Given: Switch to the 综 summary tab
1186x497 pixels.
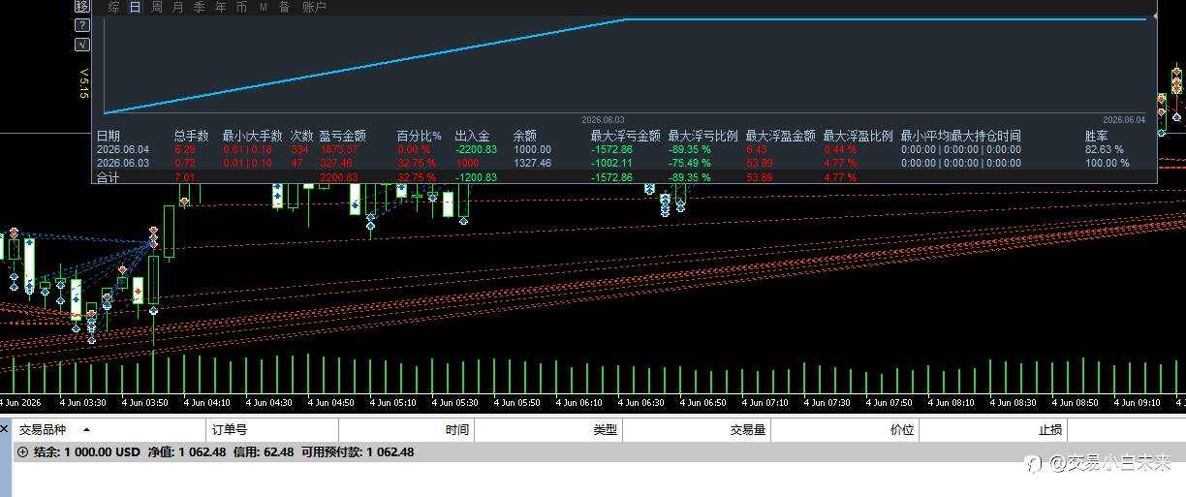Looking at the screenshot, I should click(x=114, y=8).
